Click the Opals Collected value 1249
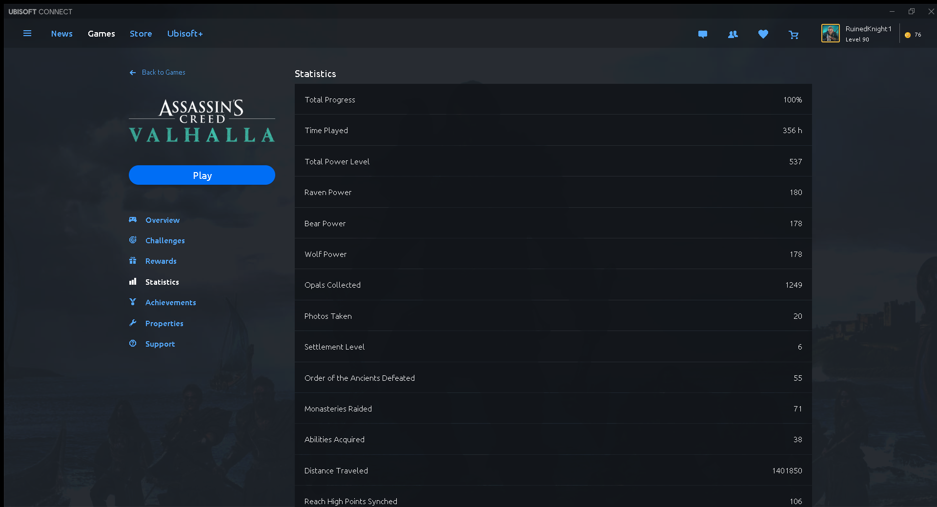Viewport: 937px width, 507px height. [x=794, y=285]
